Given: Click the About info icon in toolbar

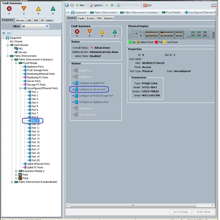Looking at the screenshot, I should tap(112, 5).
